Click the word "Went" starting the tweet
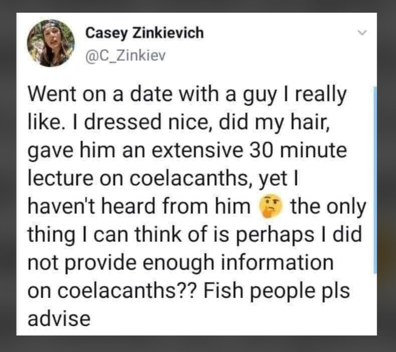The width and height of the screenshot is (396, 352). click(x=53, y=94)
